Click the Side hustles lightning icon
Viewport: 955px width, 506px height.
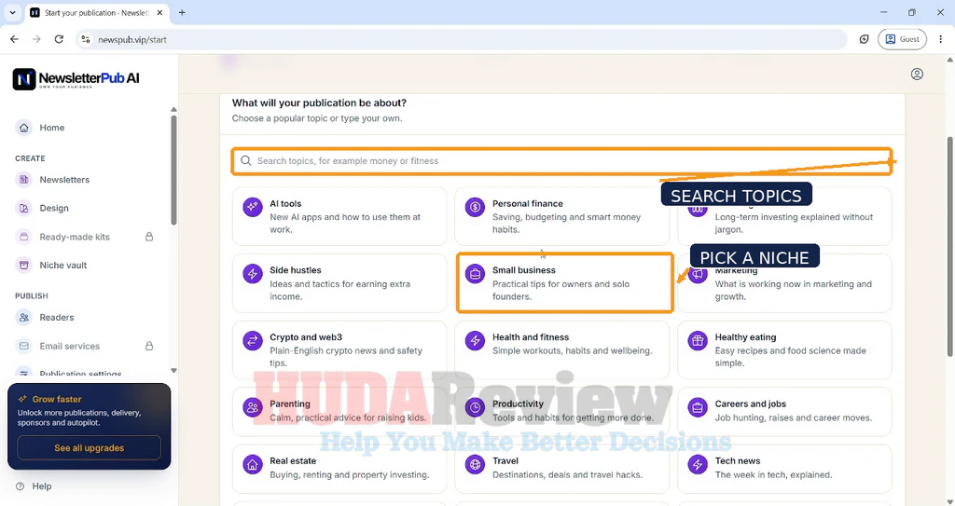tap(252, 274)
